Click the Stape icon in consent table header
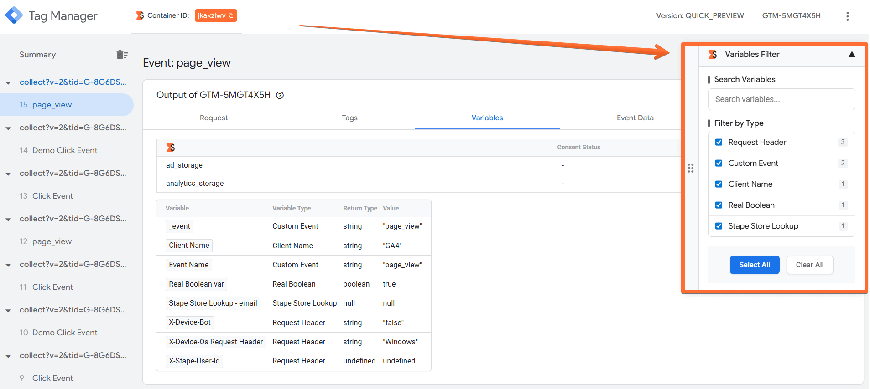870x389 pixels. pyautogui.click(x=171, y=148)
